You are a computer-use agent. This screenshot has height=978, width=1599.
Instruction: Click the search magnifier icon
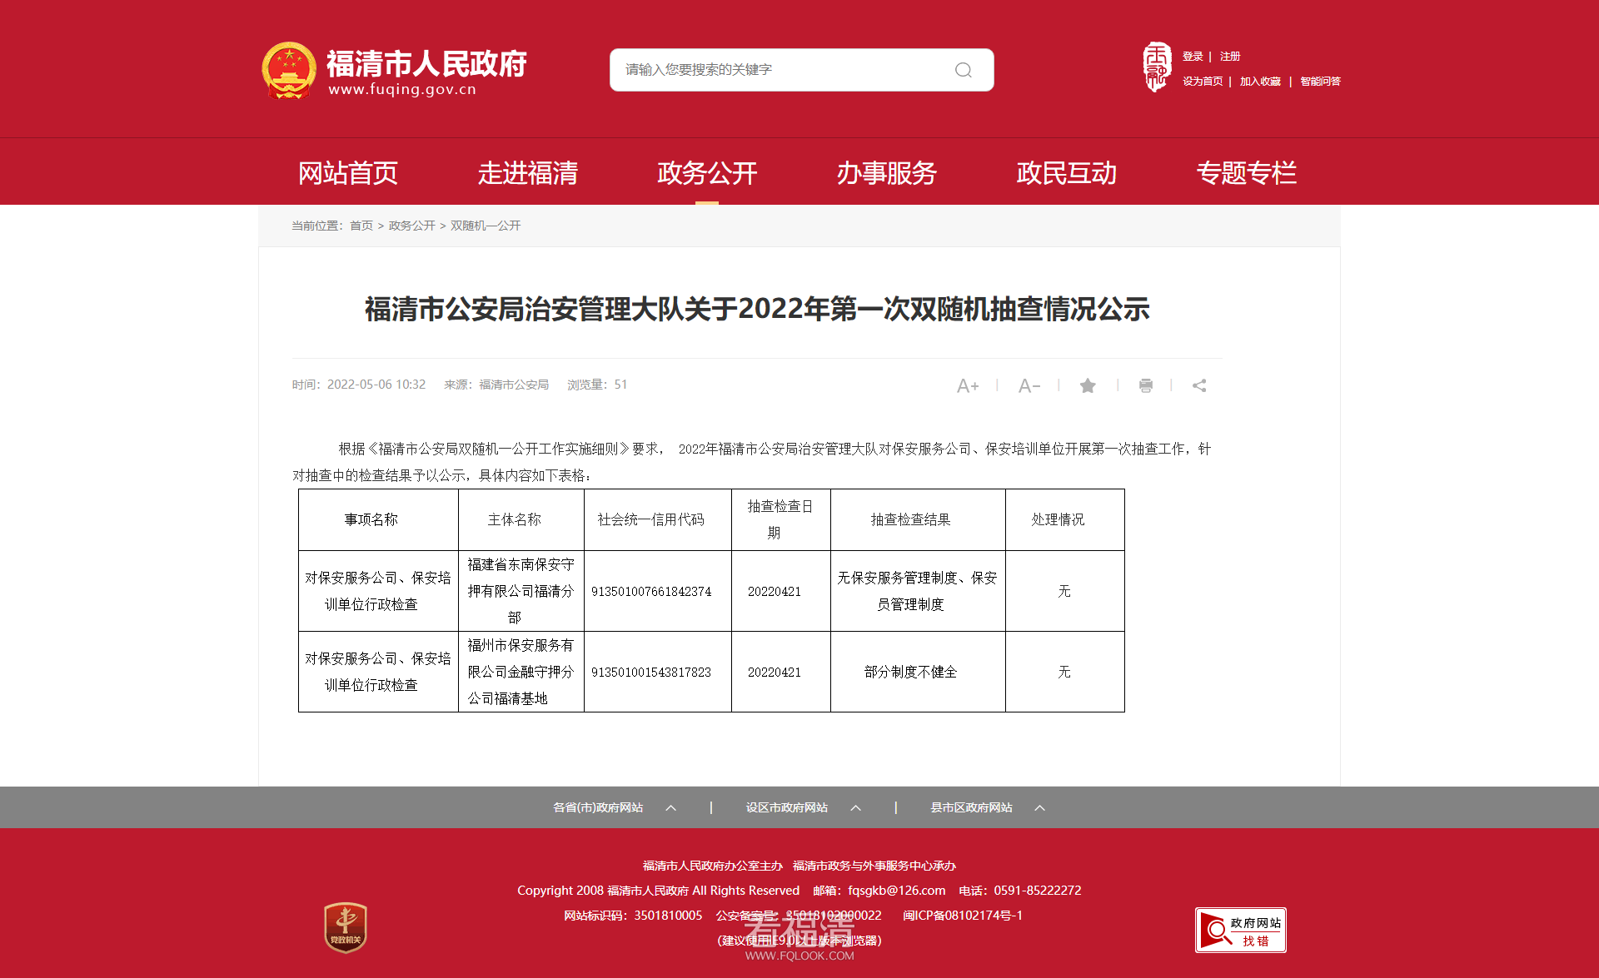click(963, 70)
